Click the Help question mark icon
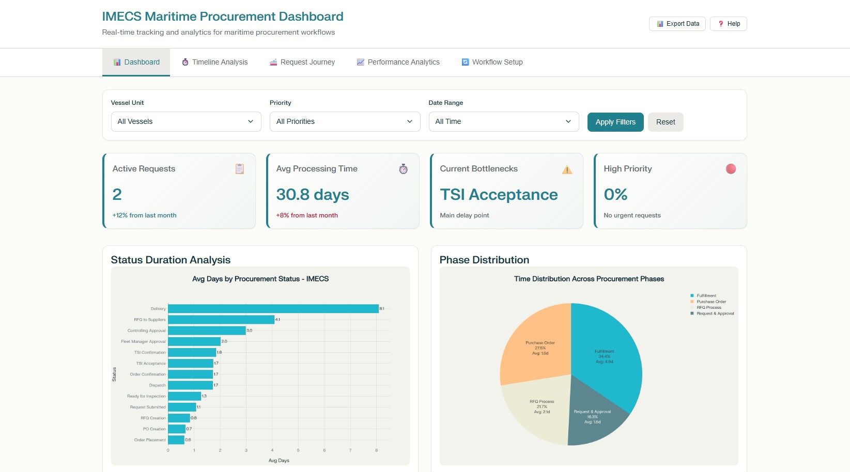The image size is (850, 472). coord(721,24)
